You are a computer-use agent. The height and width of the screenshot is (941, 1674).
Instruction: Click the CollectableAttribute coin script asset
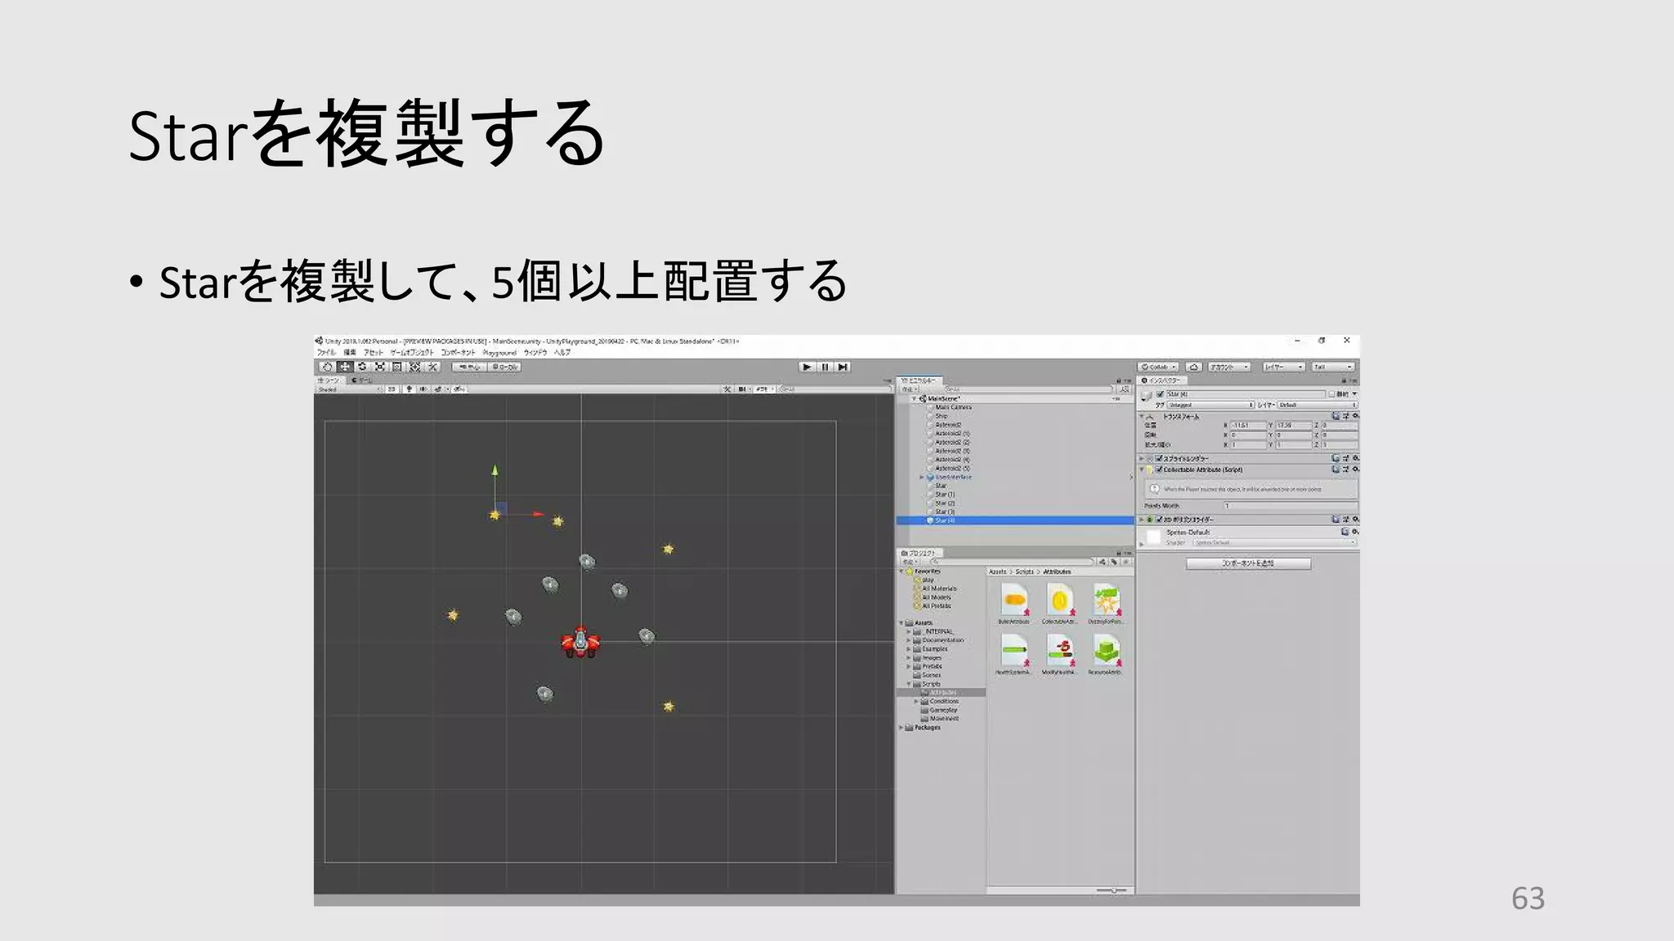(1060, 604)
